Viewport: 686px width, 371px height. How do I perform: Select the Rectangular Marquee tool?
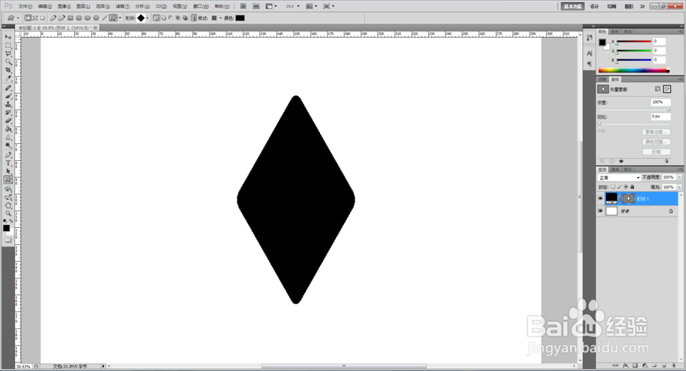(x=8, y=45)
